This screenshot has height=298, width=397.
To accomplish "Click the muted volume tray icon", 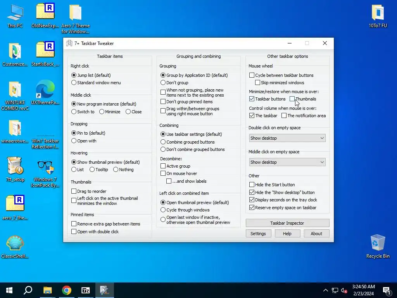I will [344, 290].
